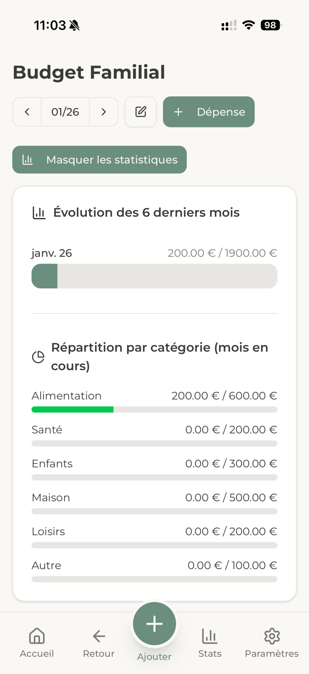
Task: Advance to next month with right chevron
Action: tap(104, 112)
